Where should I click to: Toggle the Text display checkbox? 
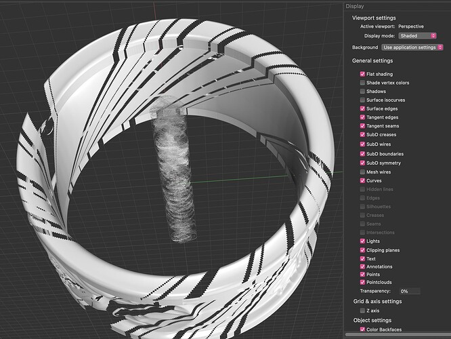362,258
